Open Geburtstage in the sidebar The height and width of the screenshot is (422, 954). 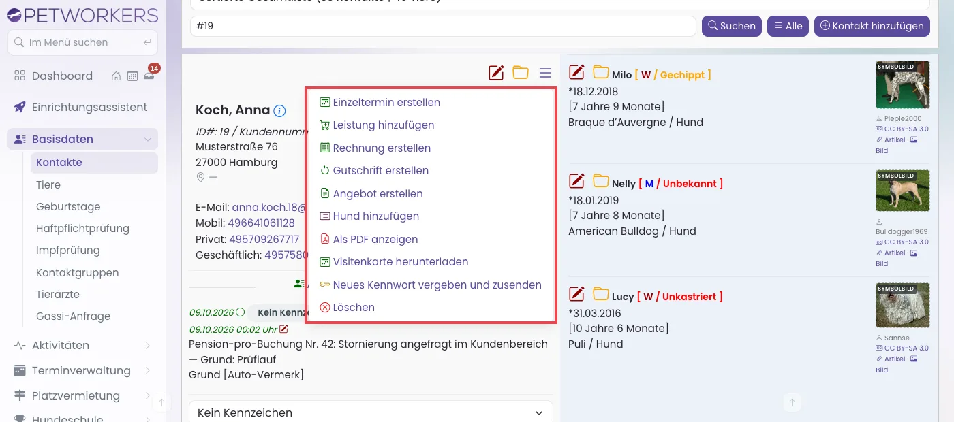tap(68, 207)
